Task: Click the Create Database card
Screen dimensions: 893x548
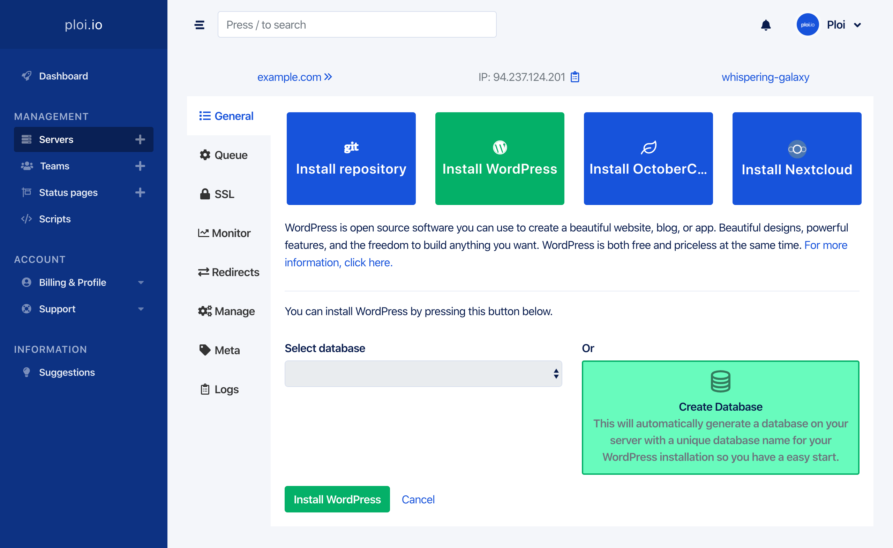Action: 720,417
